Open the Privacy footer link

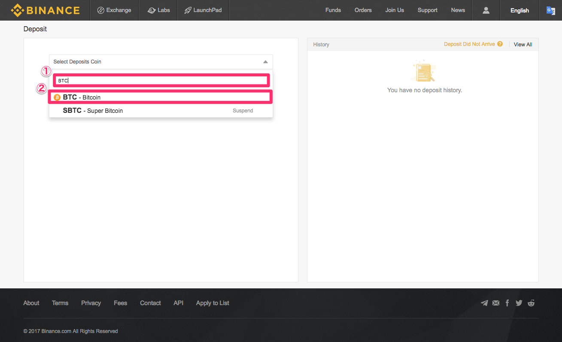[91, 303]
